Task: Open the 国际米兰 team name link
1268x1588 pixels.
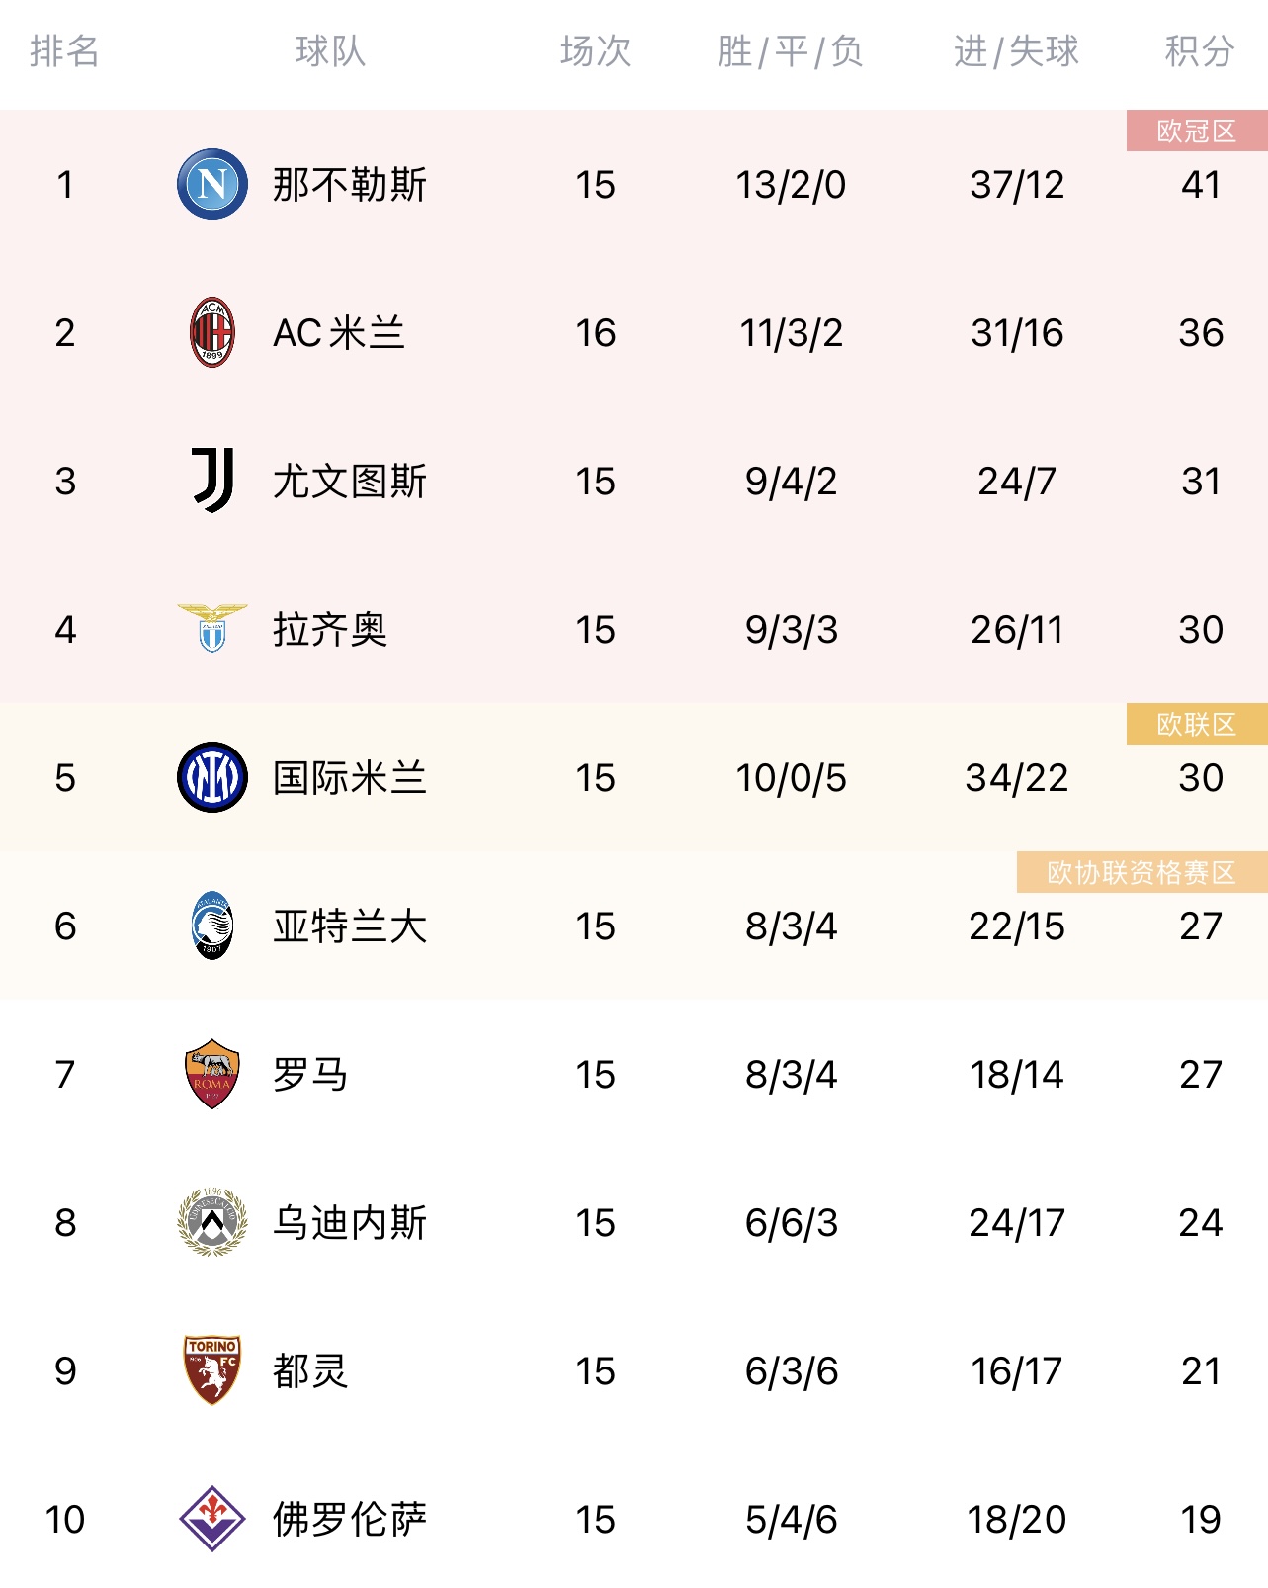Action: (350, 778)
